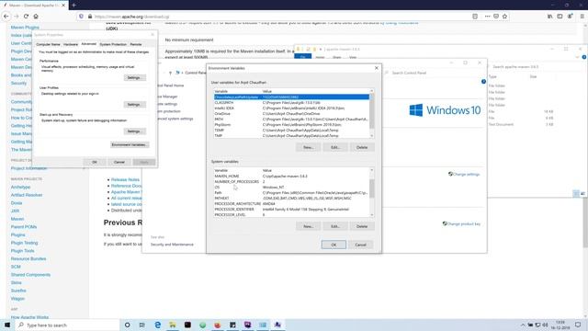Screen dimensions: 588x331
Task: Select the MAVEN_HOME system variable
Action: [x=291, y=176]
